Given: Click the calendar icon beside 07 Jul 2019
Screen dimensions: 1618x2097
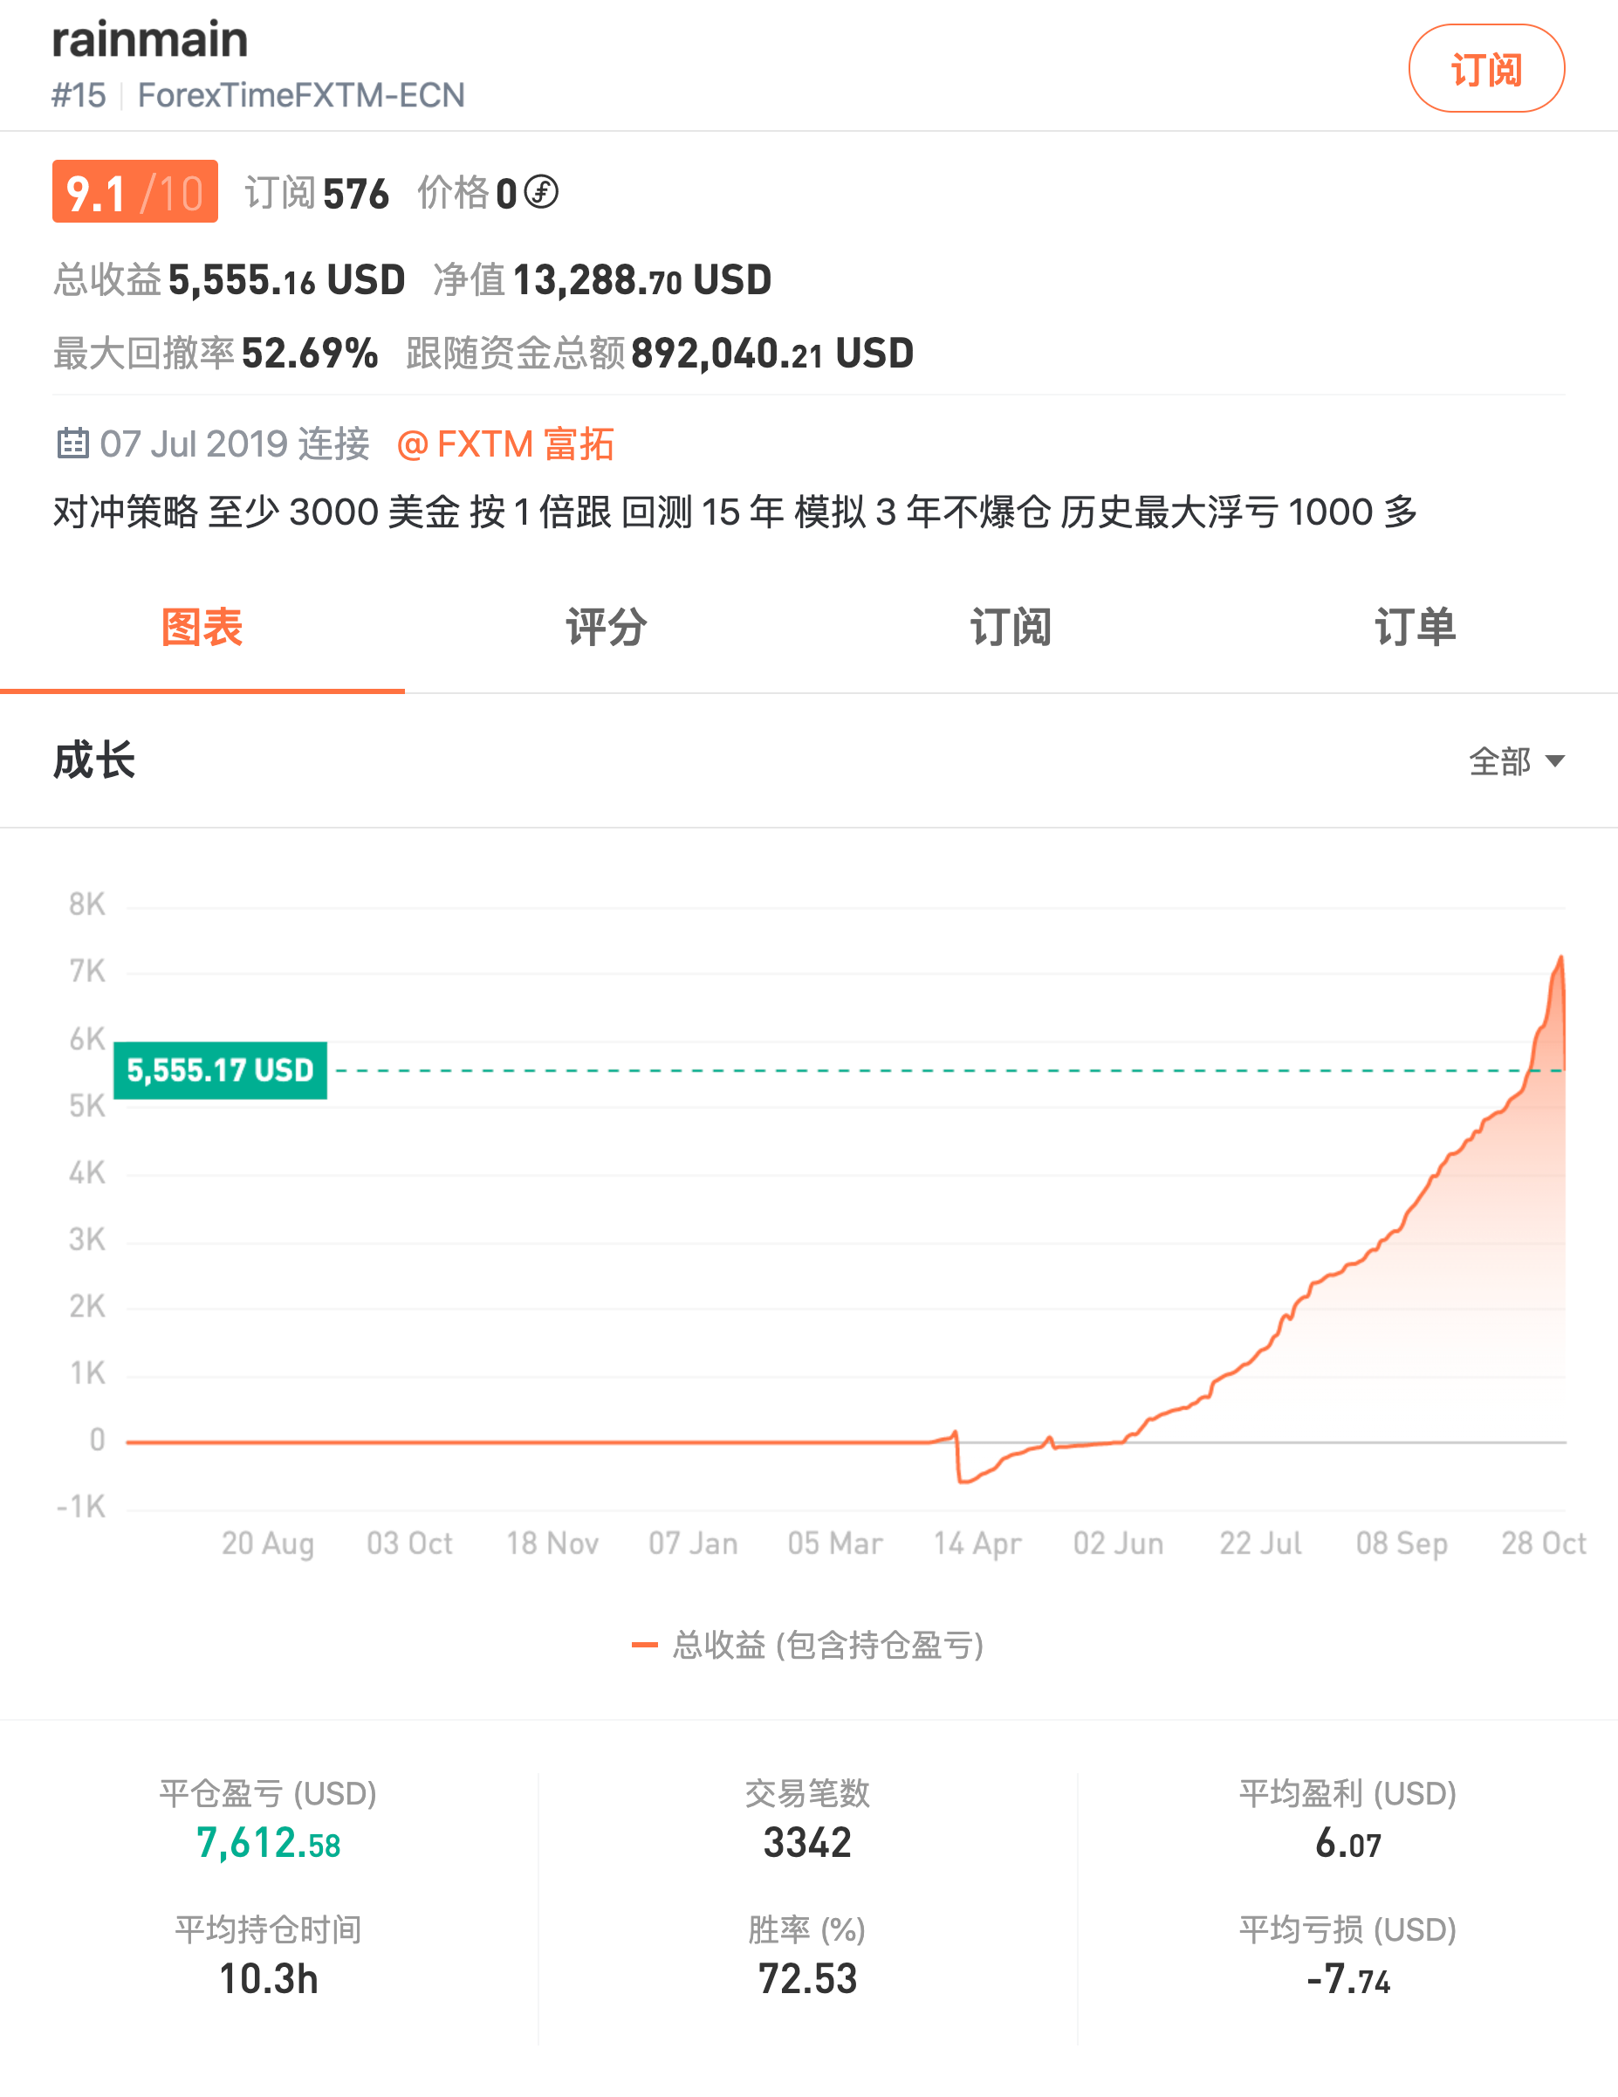Looking at the screenshot, I should tap(73, 443).
